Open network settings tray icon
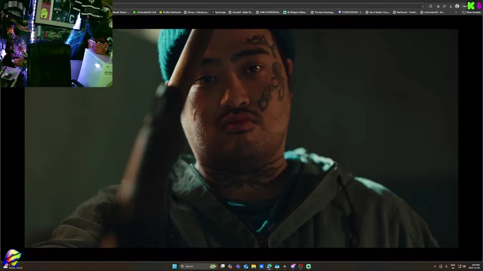This screenshot has height=271, width=483. pyautogui.click(x=460, y=266)
